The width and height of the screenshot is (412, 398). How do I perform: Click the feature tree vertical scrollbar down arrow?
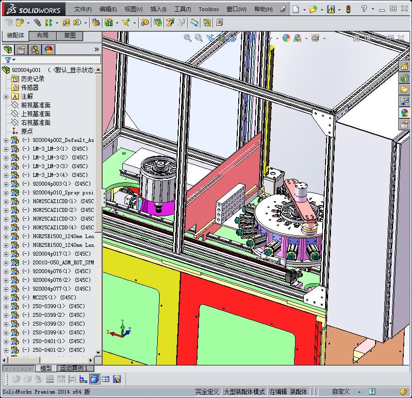(98, 352)
